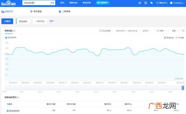Click the 职业规划 keyword box
This screenshot has height=114, width=186.
(23, 21)
